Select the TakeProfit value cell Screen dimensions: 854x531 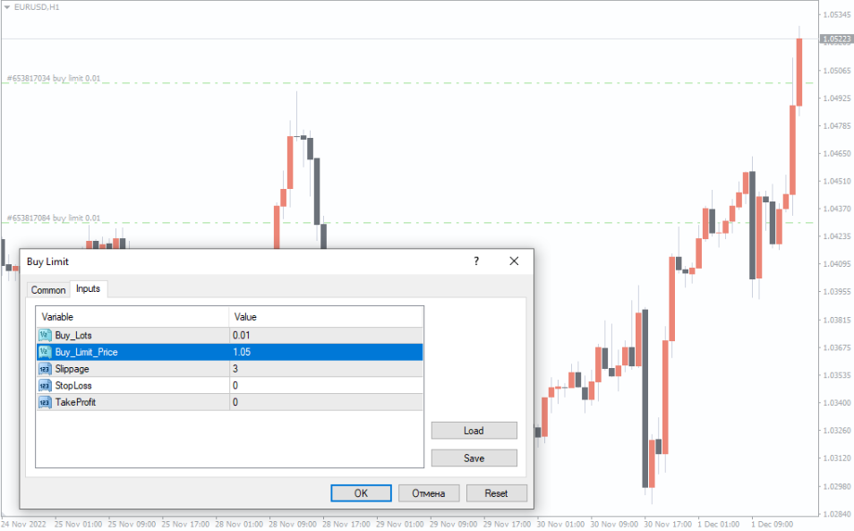coord(325,403)
